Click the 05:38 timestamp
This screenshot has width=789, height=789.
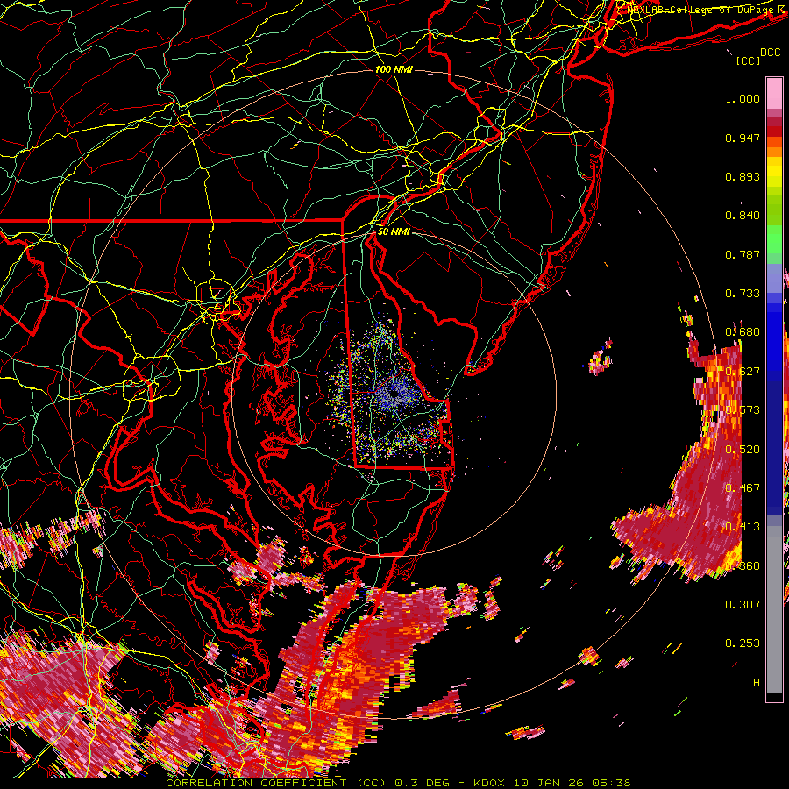tap(611, 783)
